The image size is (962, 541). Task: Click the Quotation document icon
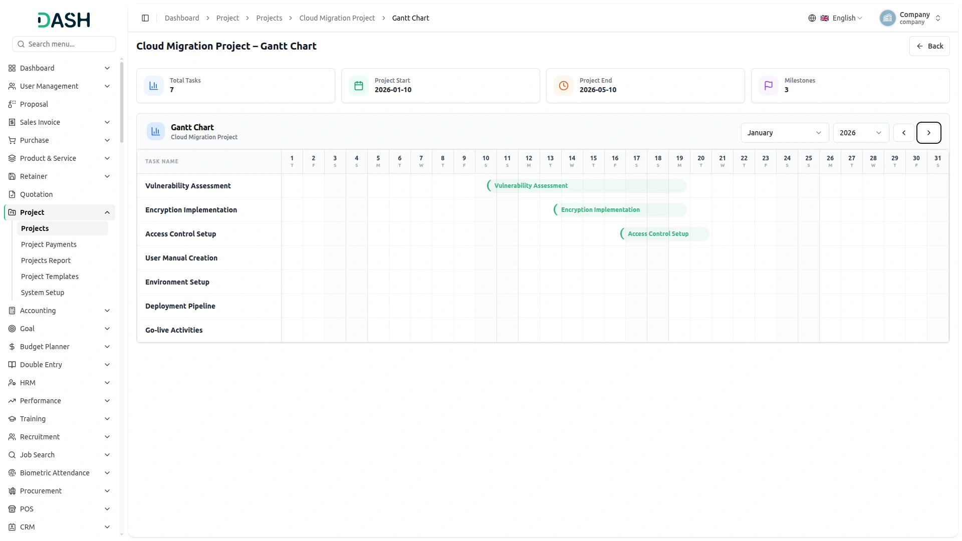(12, 194)
